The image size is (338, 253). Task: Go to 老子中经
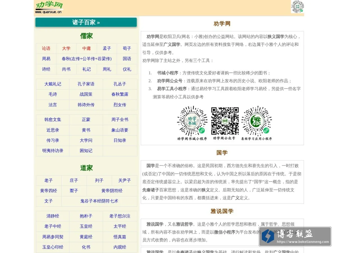pos(53,226)
